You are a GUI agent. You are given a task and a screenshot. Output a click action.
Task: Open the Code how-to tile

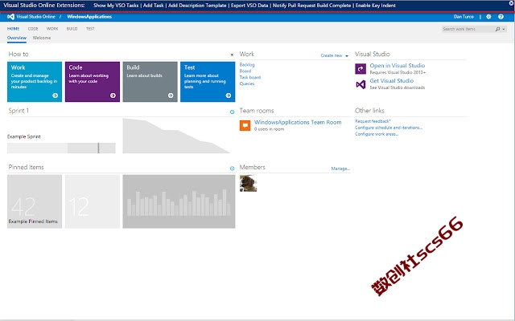coord(93,82)
